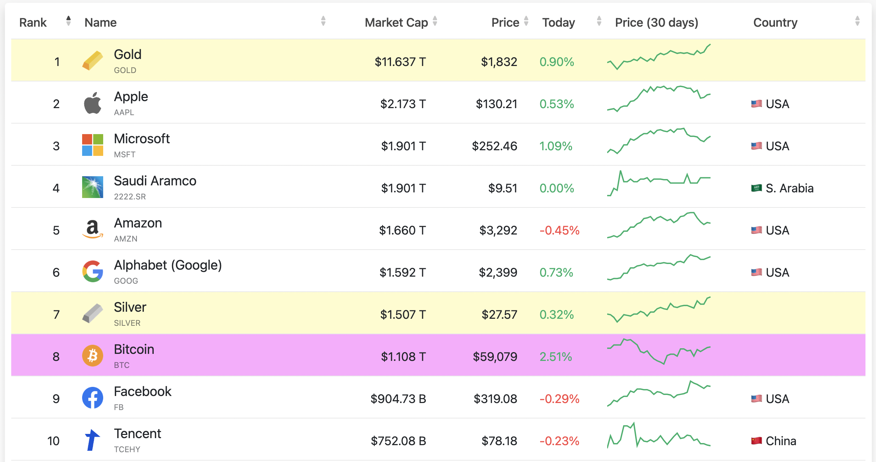876x462 pixels.
Task: Click the Google G logo
Action: click(93, 271)
